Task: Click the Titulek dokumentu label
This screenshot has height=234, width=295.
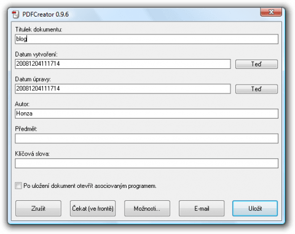Action: tap(39, 29)
